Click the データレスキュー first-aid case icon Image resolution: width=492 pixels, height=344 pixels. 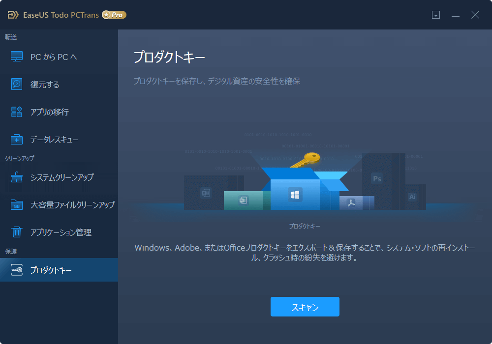[x=17, y=139]
